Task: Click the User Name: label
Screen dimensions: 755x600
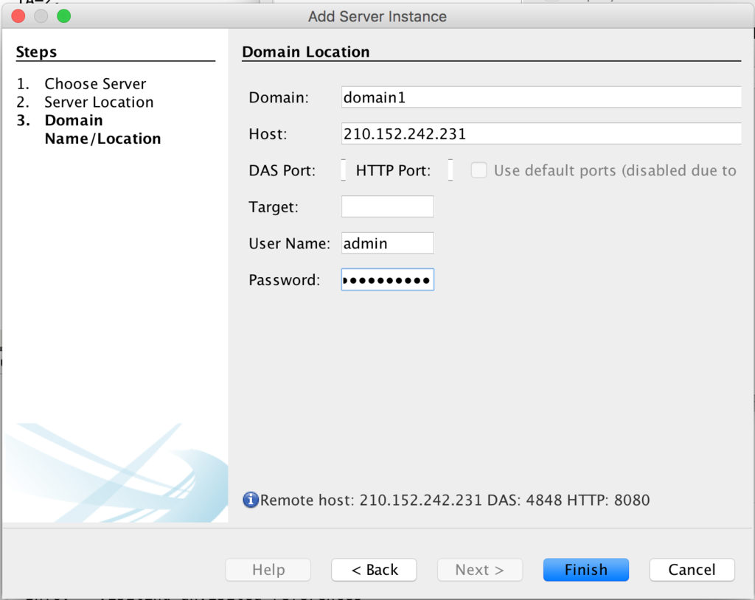Action: [x=289, y=243]
